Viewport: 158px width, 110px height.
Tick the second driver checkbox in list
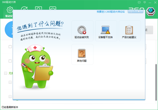[10, 61]
